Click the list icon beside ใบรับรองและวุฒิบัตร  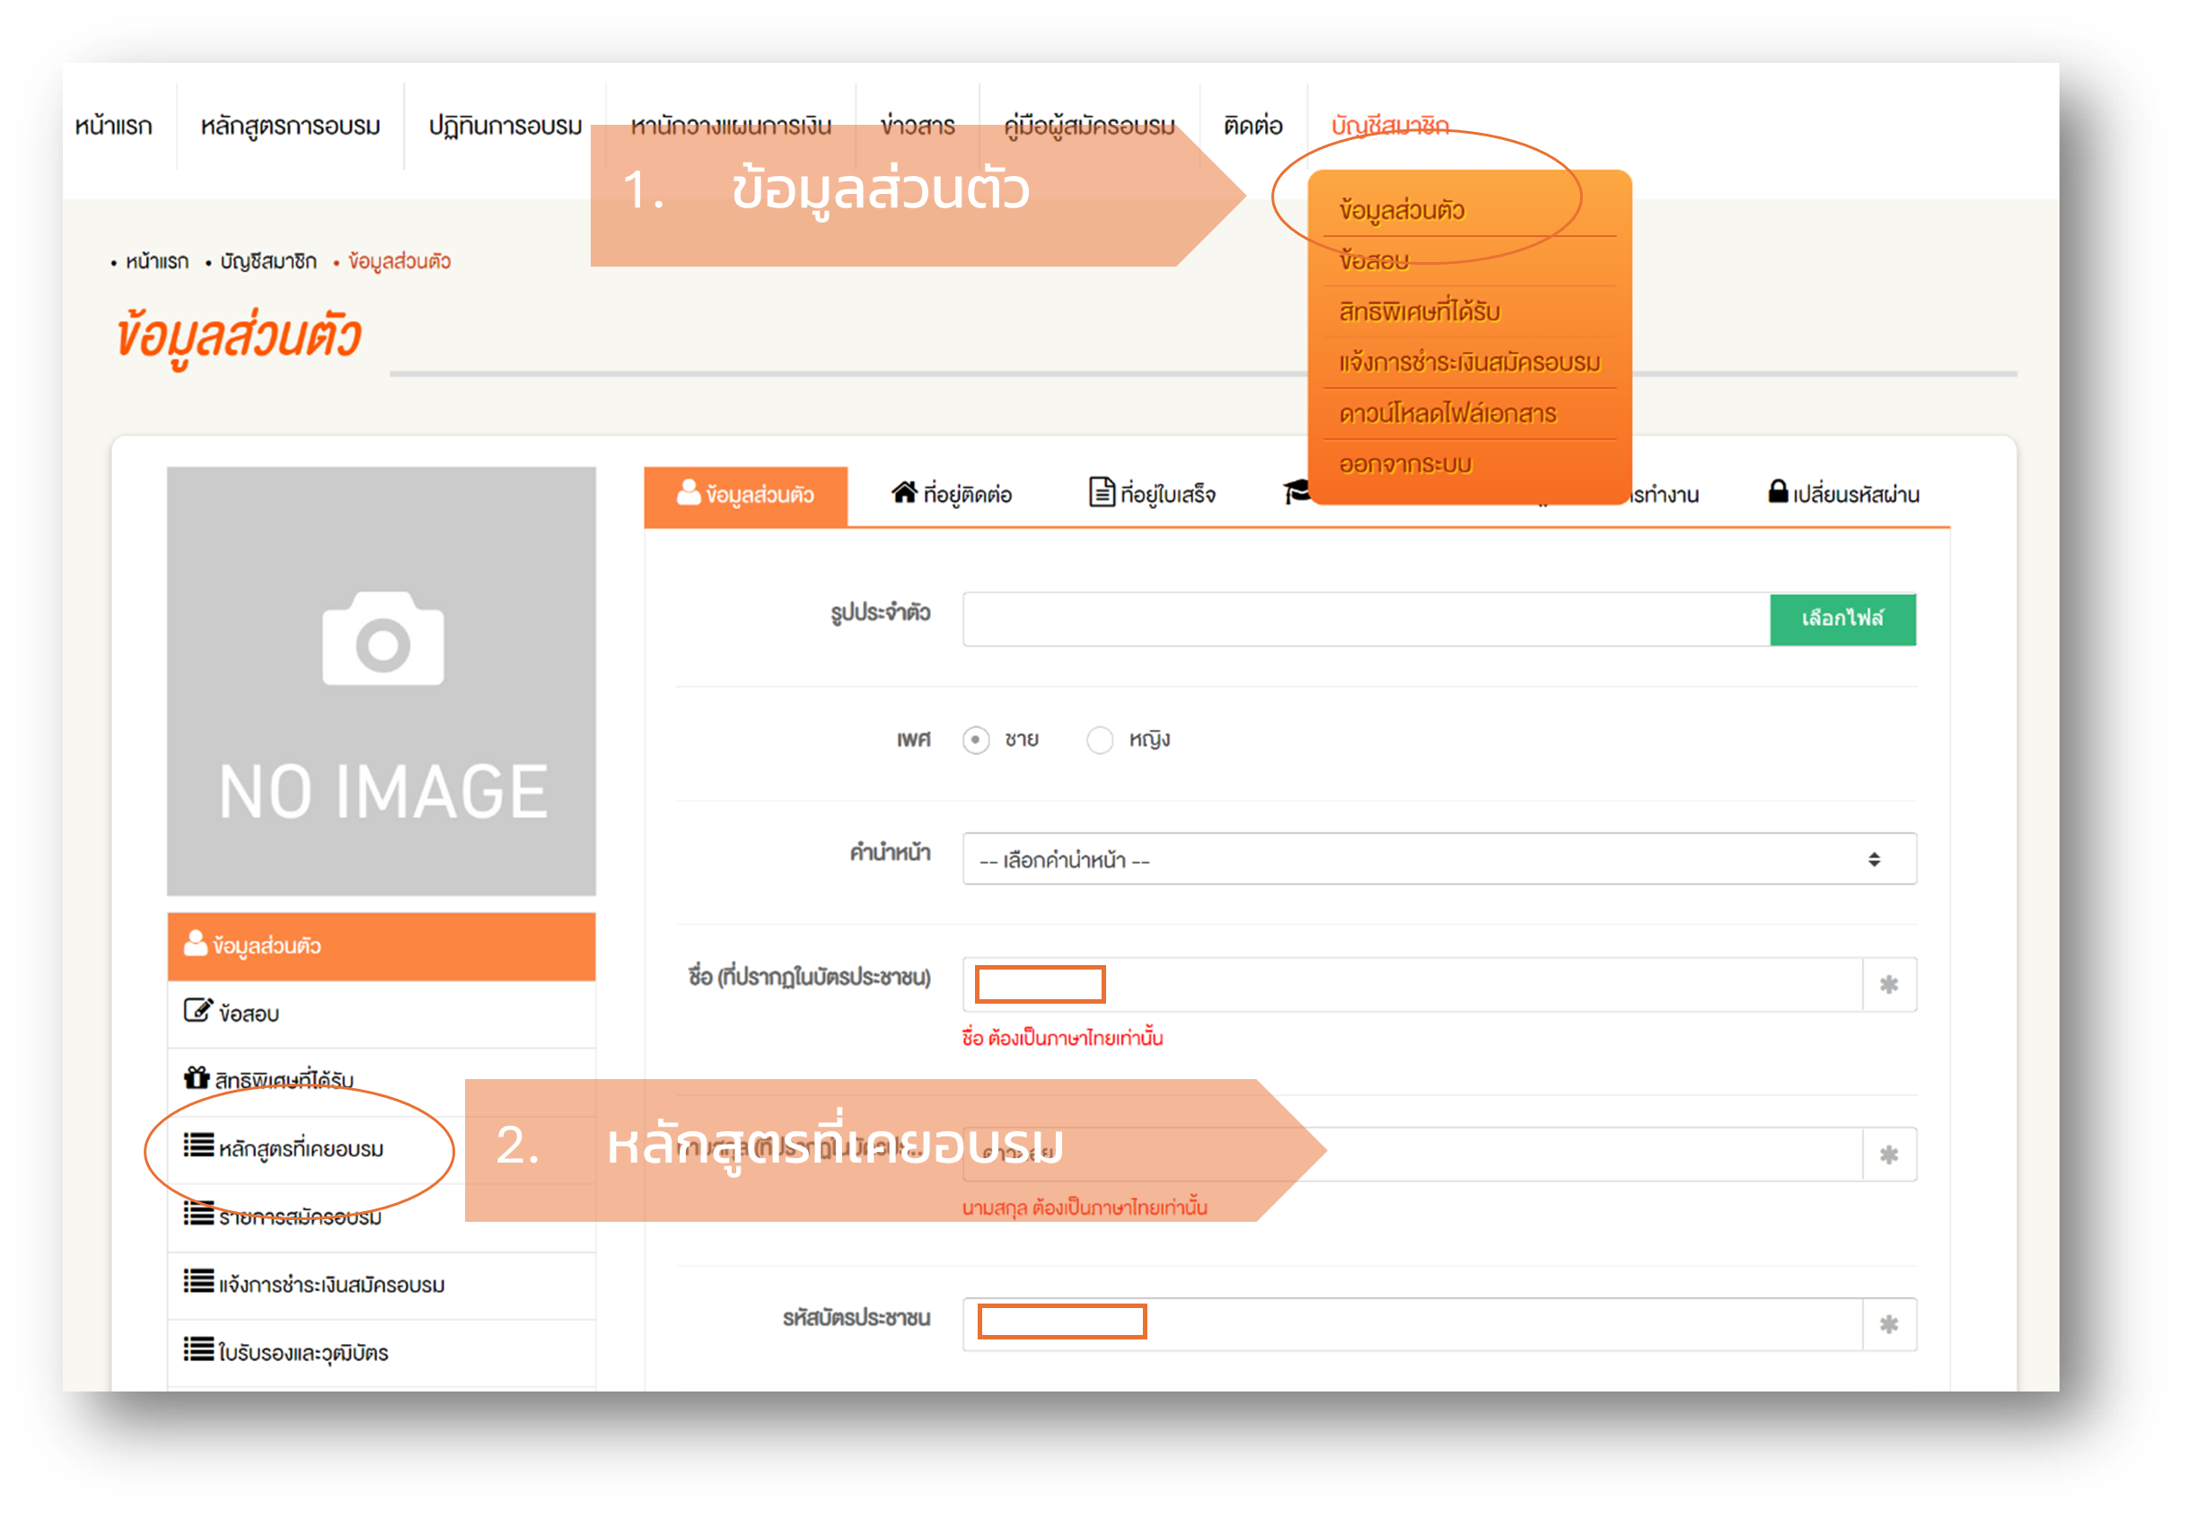198,1349
